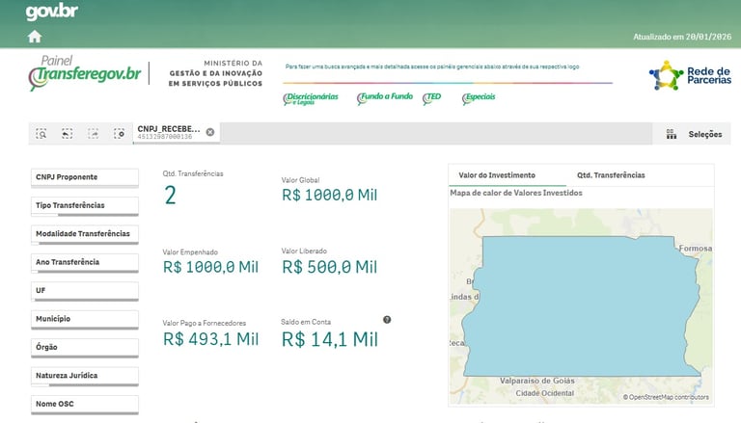Click the OpenStreetMap contributors attribution
The height and width of the screenshot is (423, 741).
(666, 397)
